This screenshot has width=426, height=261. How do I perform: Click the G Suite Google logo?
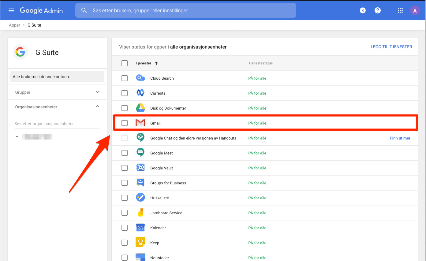pos(20,52)
